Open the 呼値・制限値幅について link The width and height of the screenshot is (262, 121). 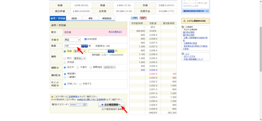(x=193, y=59)
